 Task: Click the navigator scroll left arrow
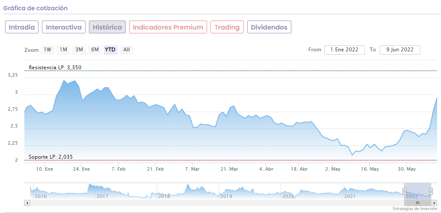[27, 203]
